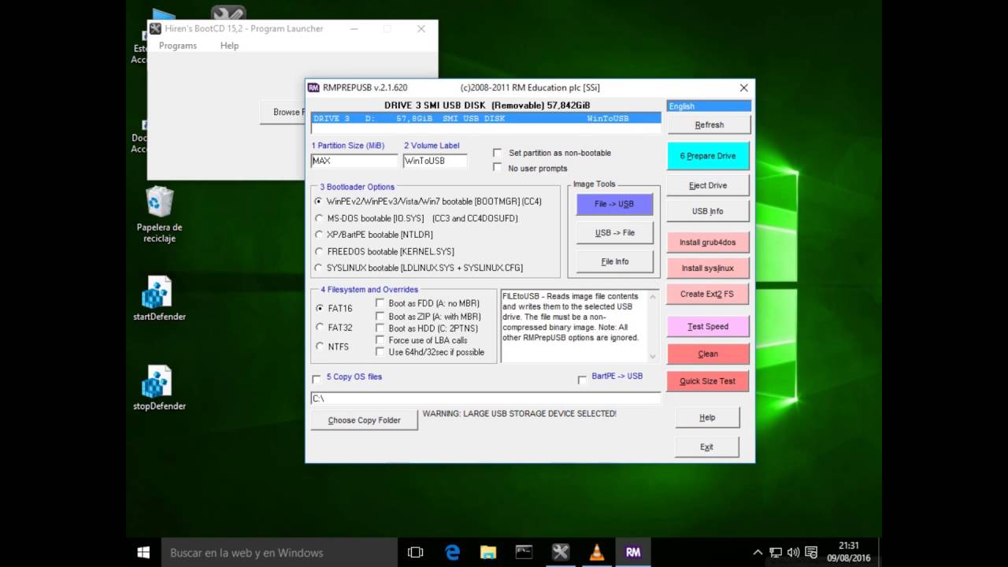Open the Action Center notifications icon
Screen dimensions: 1008x567
[x=811, y=553]
